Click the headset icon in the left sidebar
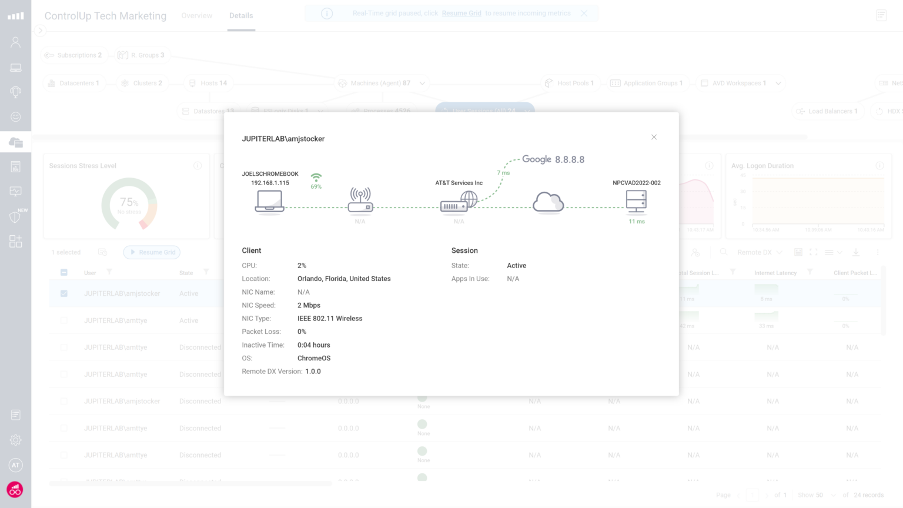903x508 pixels. pos(15,92)
